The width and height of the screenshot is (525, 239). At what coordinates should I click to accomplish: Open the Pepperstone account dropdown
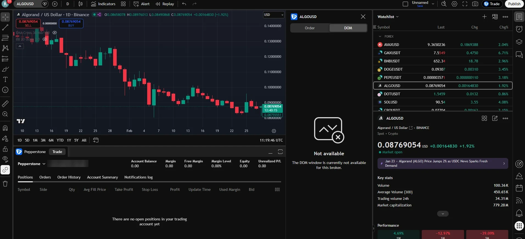coord(31,164)
